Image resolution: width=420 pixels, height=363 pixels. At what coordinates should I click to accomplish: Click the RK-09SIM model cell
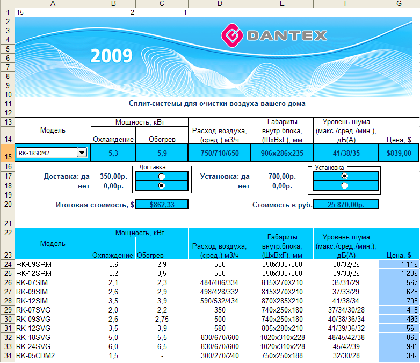pyautogui.click(x=53, y=292)
